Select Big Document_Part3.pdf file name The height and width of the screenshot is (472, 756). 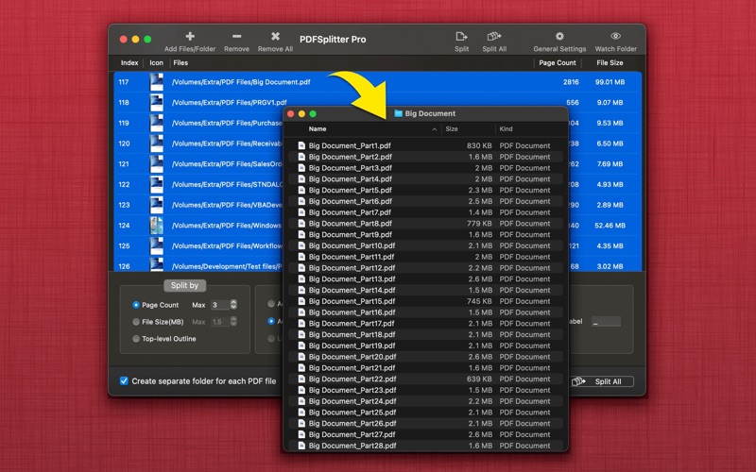pyautogui.click(x=350, y=168)
